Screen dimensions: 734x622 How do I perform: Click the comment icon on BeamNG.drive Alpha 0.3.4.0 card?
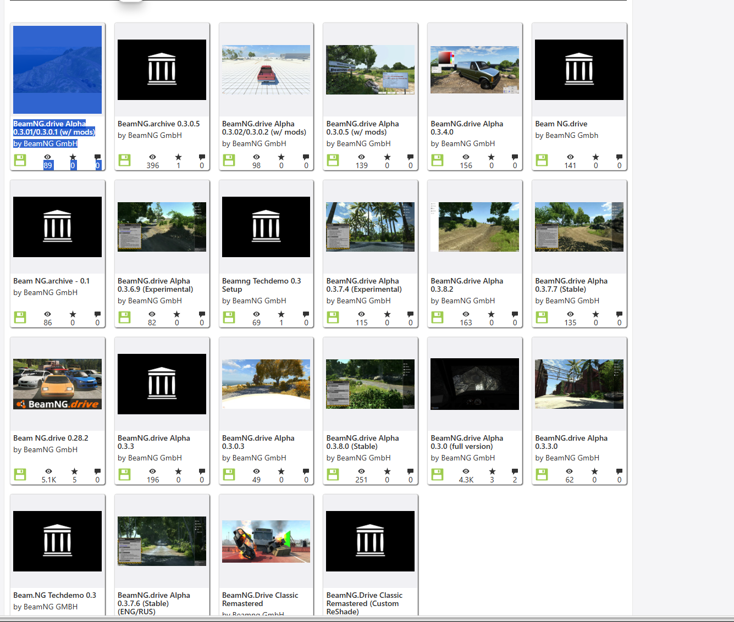[515, 157]
